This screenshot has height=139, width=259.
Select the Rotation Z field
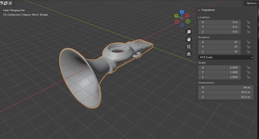220,52
